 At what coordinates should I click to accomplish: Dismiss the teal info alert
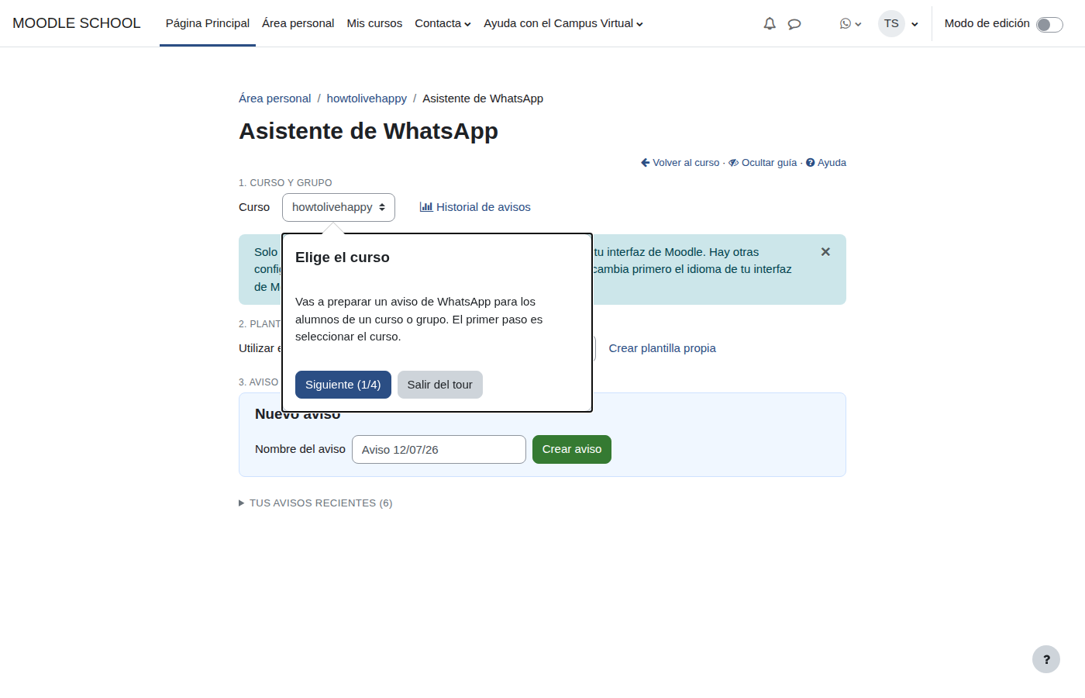click(x=825, y=252)
